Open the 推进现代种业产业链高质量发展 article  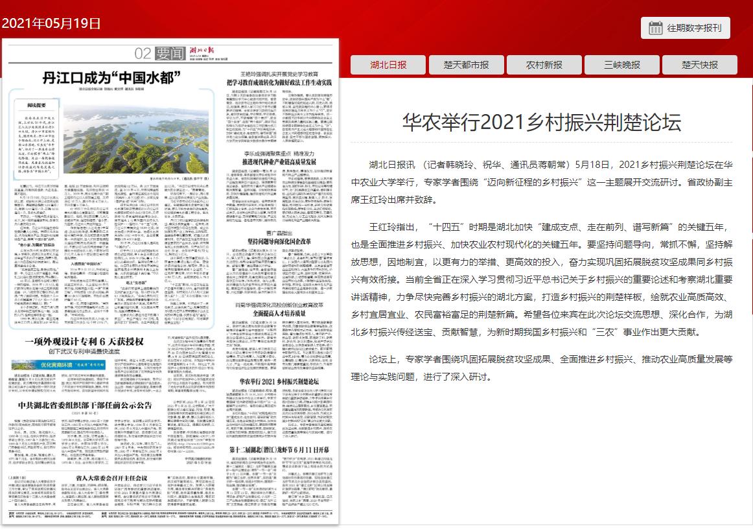pos(281,161)
